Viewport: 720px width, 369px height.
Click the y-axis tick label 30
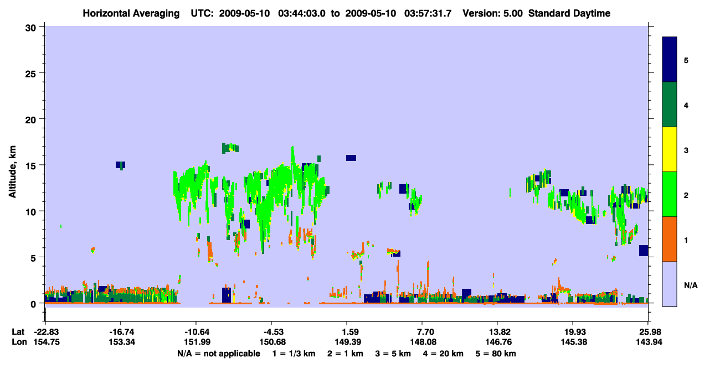coord(32,27)
